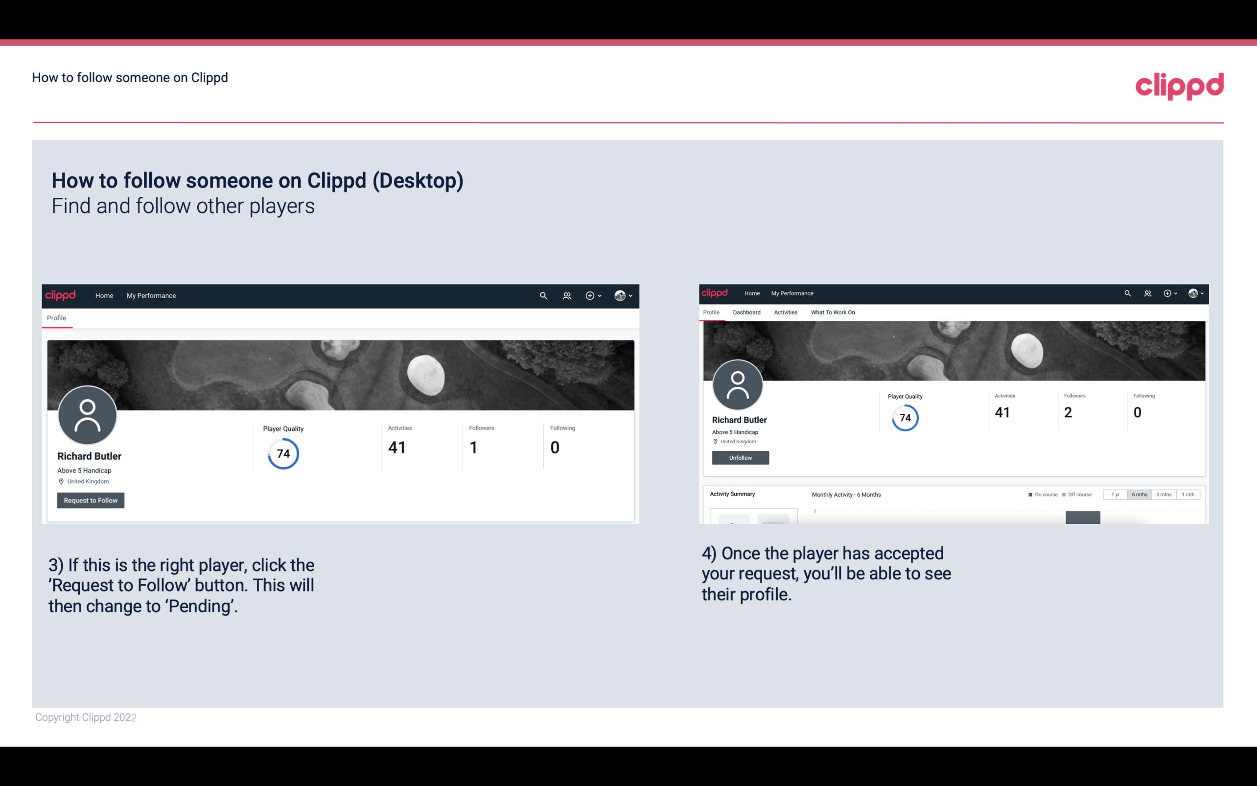Switch to the 'What To Work On' tab

(x=832, y=312)
